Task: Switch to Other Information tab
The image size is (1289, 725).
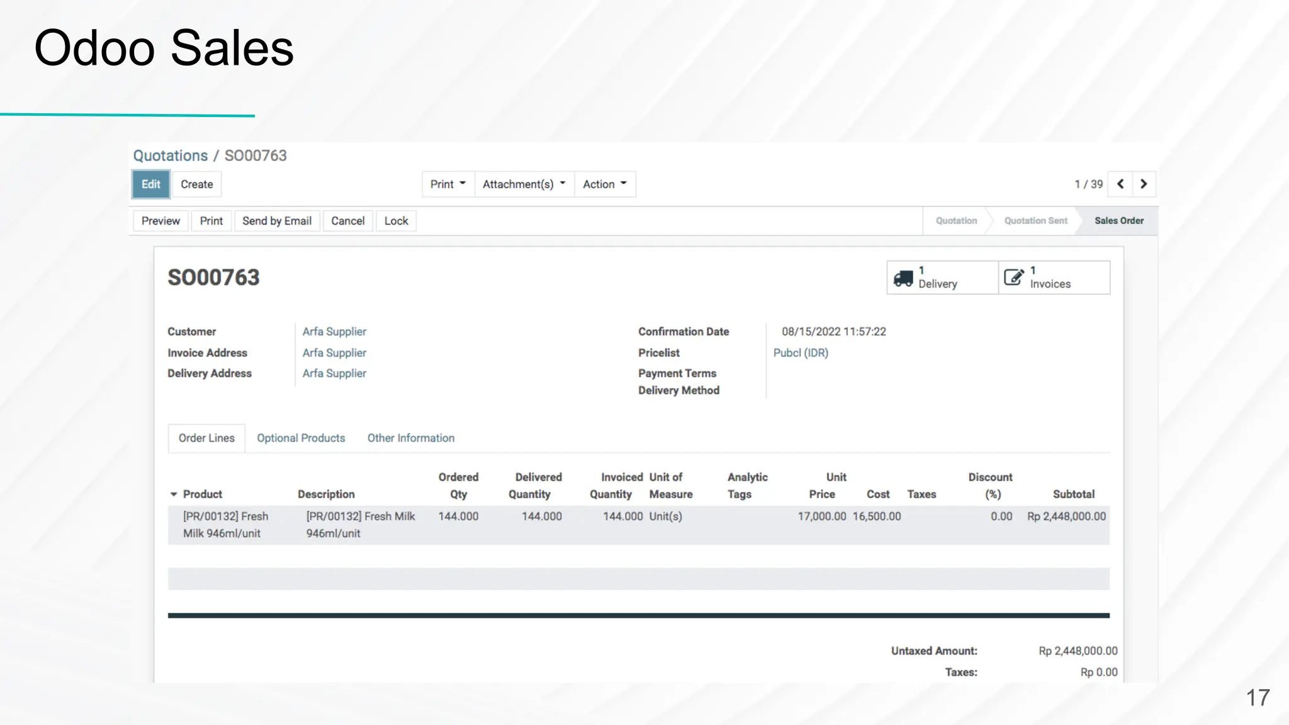Action: coord(411,438)
